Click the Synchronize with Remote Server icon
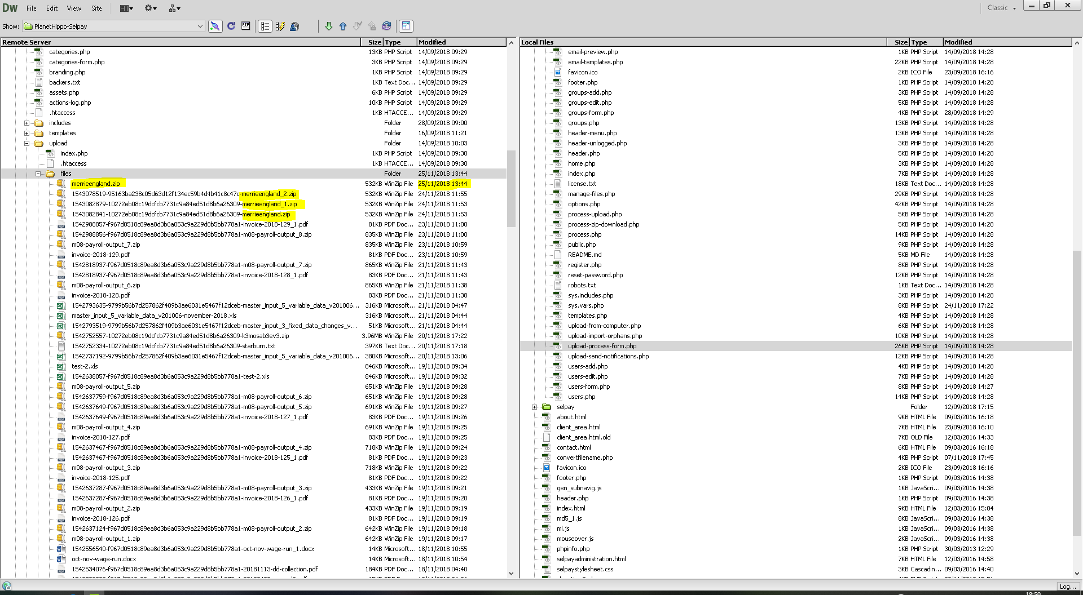 click(x=386, y=26)
